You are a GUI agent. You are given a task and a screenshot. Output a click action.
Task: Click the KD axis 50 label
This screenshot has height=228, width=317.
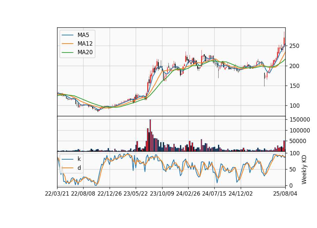pyautogui.click(x=293, y=169)
